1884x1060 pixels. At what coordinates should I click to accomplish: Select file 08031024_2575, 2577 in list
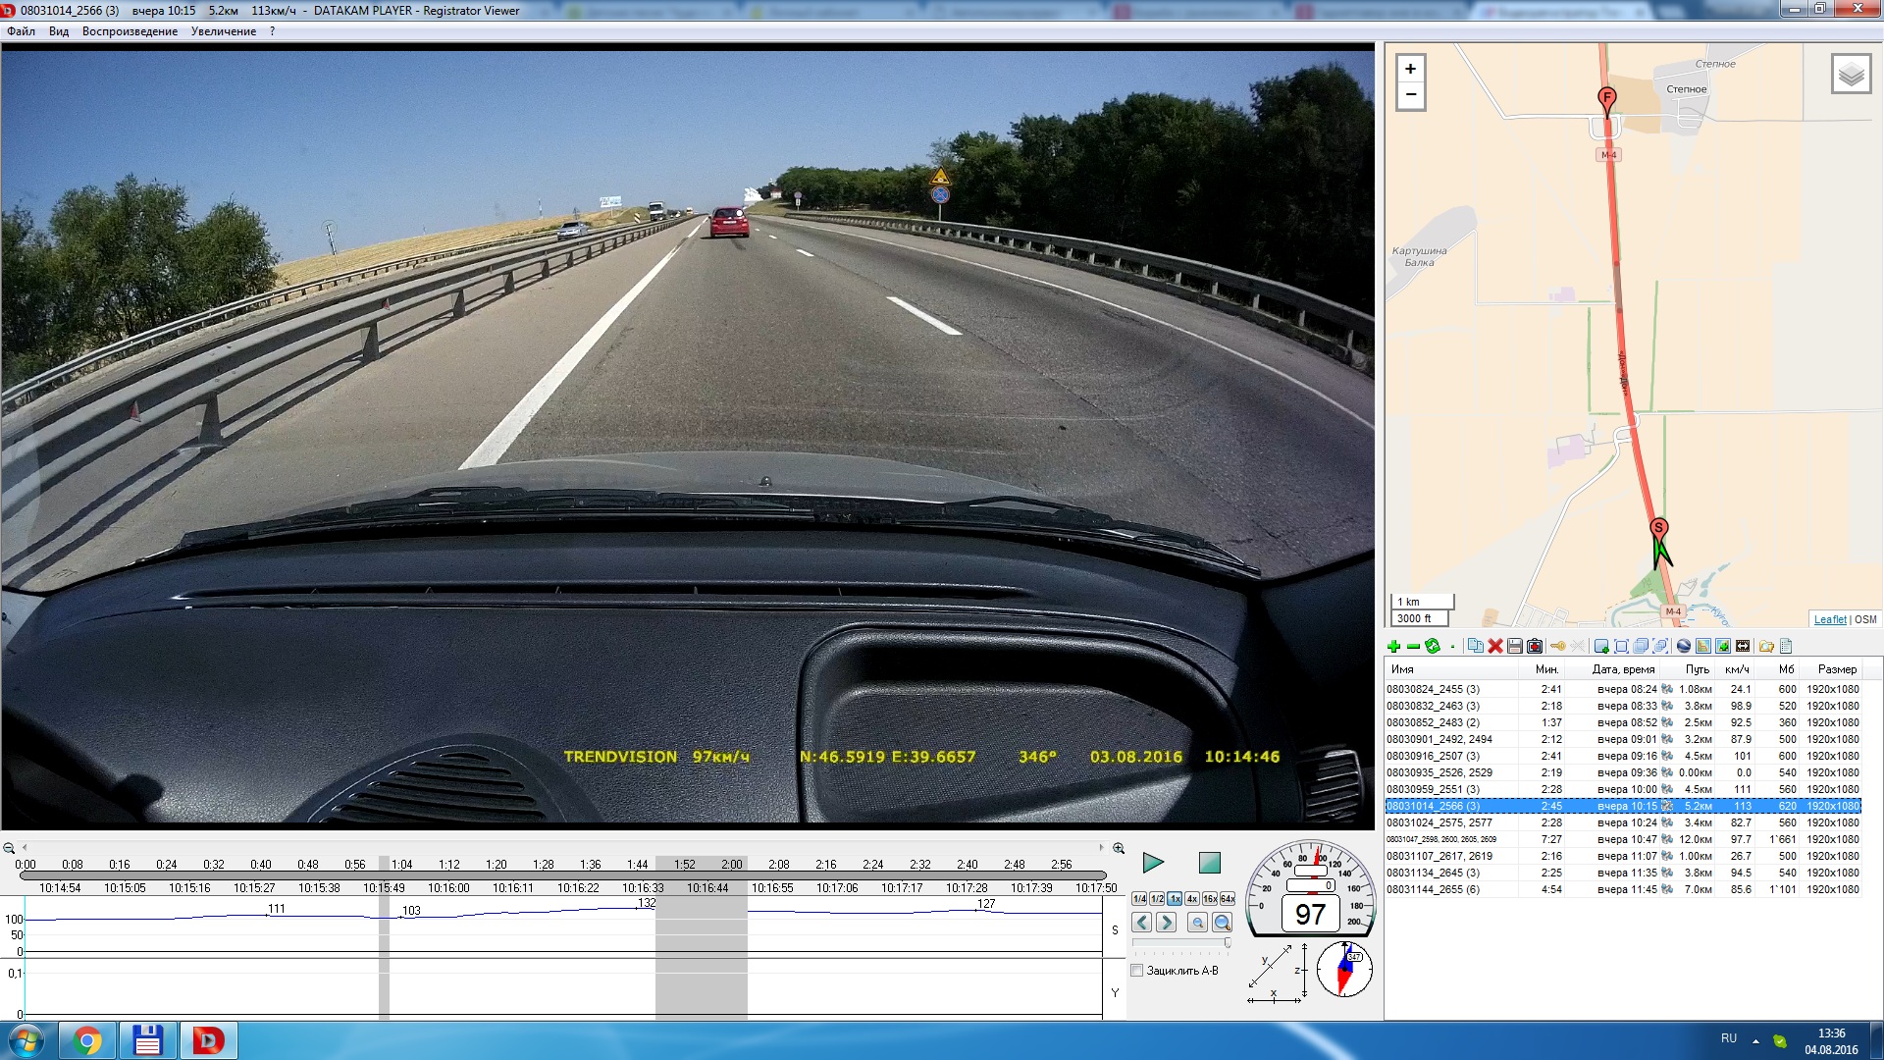[x=1439, y=822]
